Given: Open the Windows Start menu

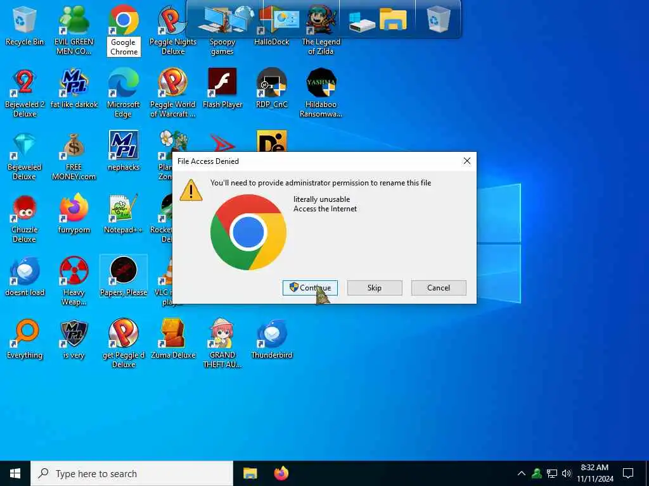Looking at the screenshot, I should [x=15, y=473].
